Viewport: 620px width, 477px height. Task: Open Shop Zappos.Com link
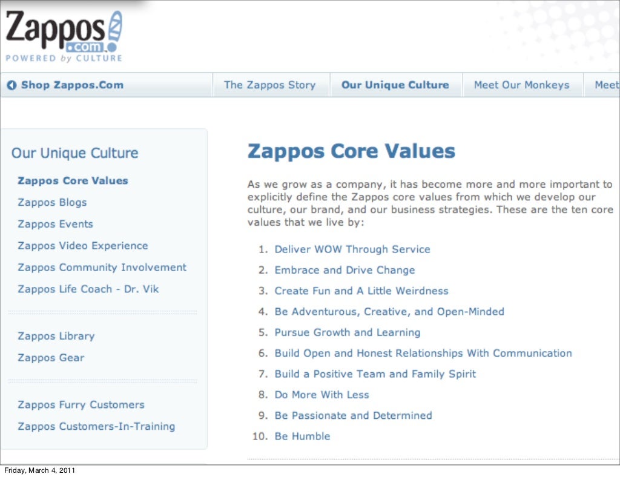coord(73,85)
